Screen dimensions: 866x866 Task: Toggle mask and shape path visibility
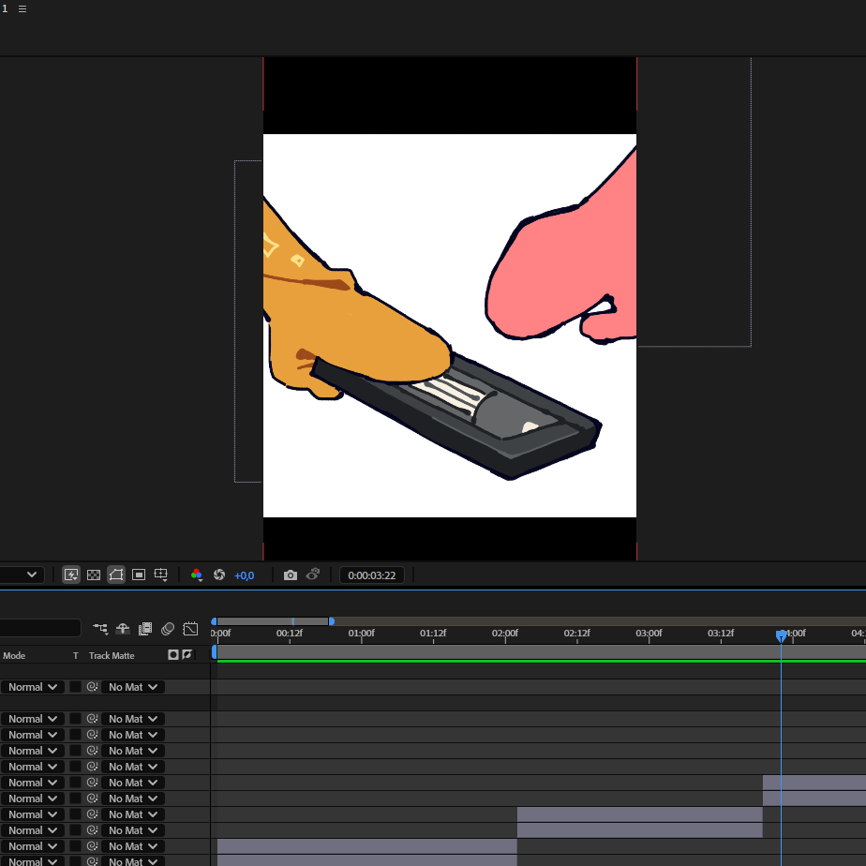tap(116, 575)
